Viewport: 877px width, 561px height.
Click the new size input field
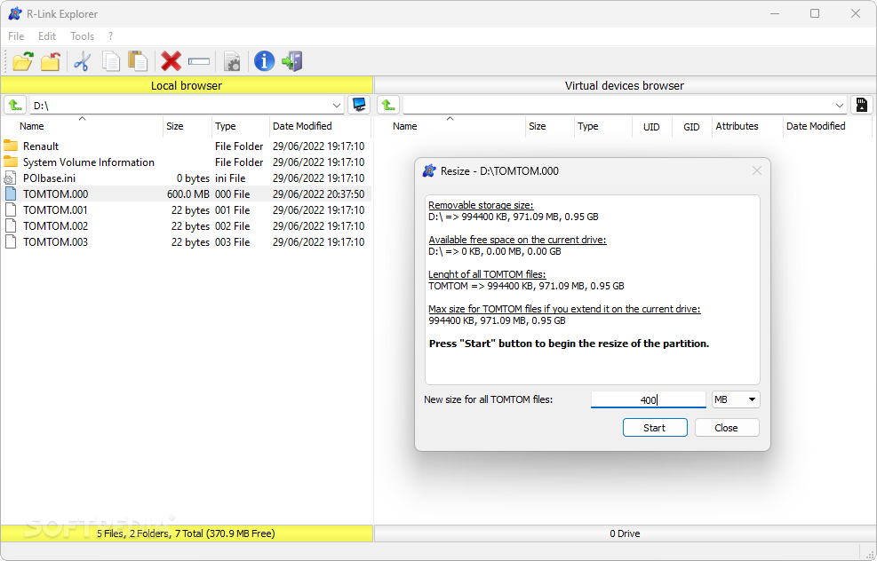649,399
